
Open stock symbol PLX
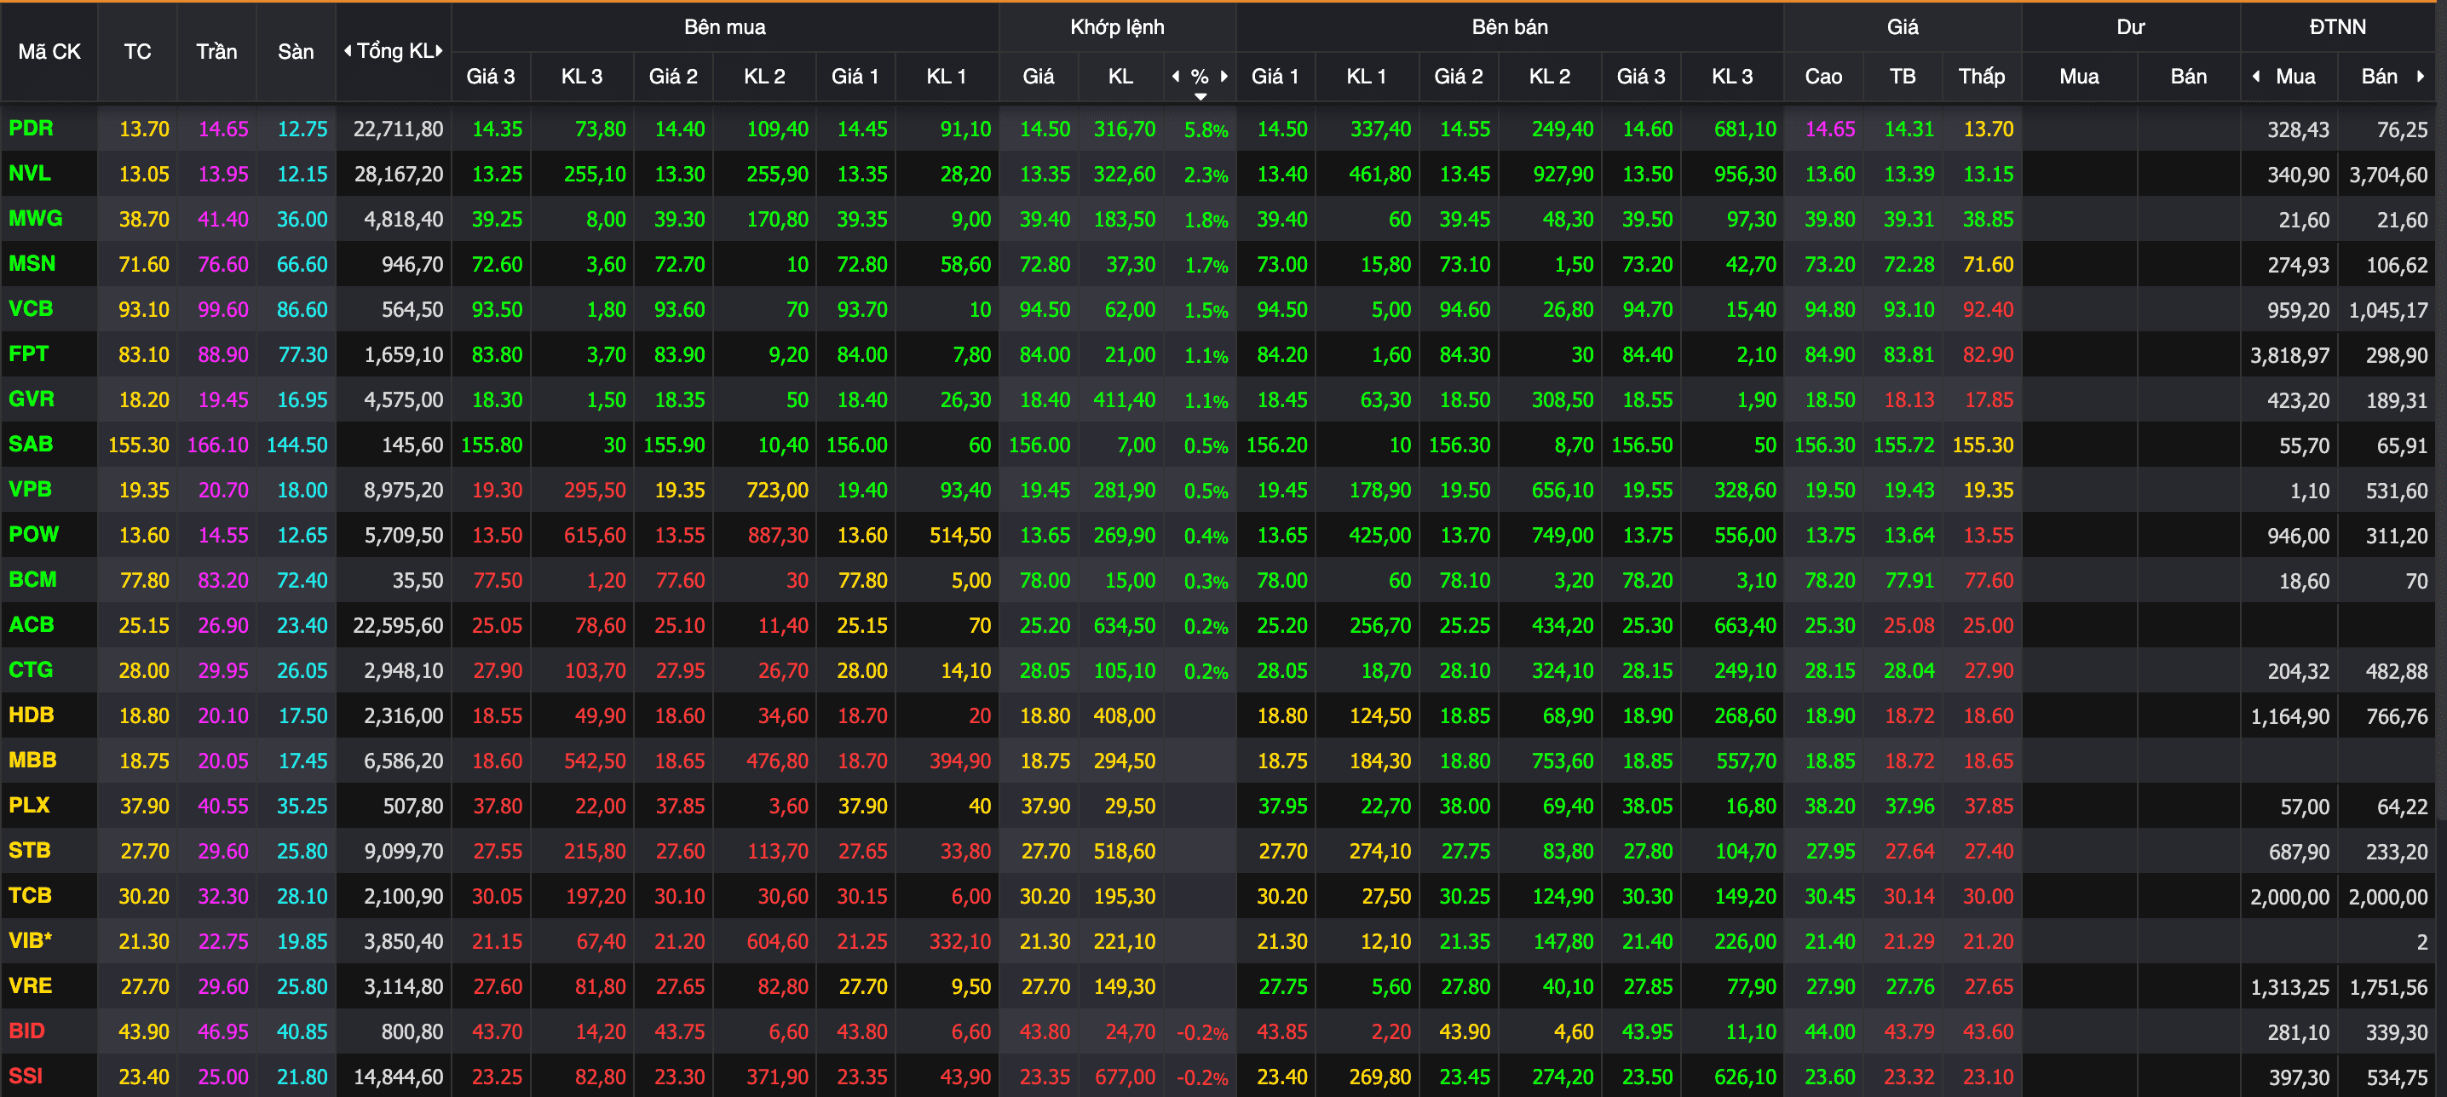[30, 805]
